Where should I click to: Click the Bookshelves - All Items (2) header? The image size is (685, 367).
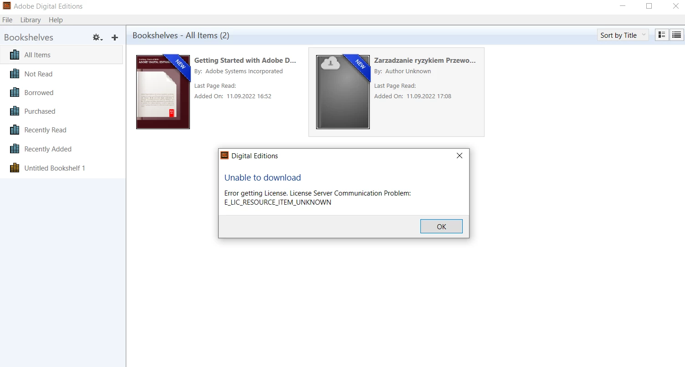tap(181, 35)
